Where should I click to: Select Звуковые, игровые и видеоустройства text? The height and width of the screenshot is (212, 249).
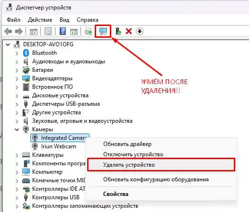click(82, 121)
